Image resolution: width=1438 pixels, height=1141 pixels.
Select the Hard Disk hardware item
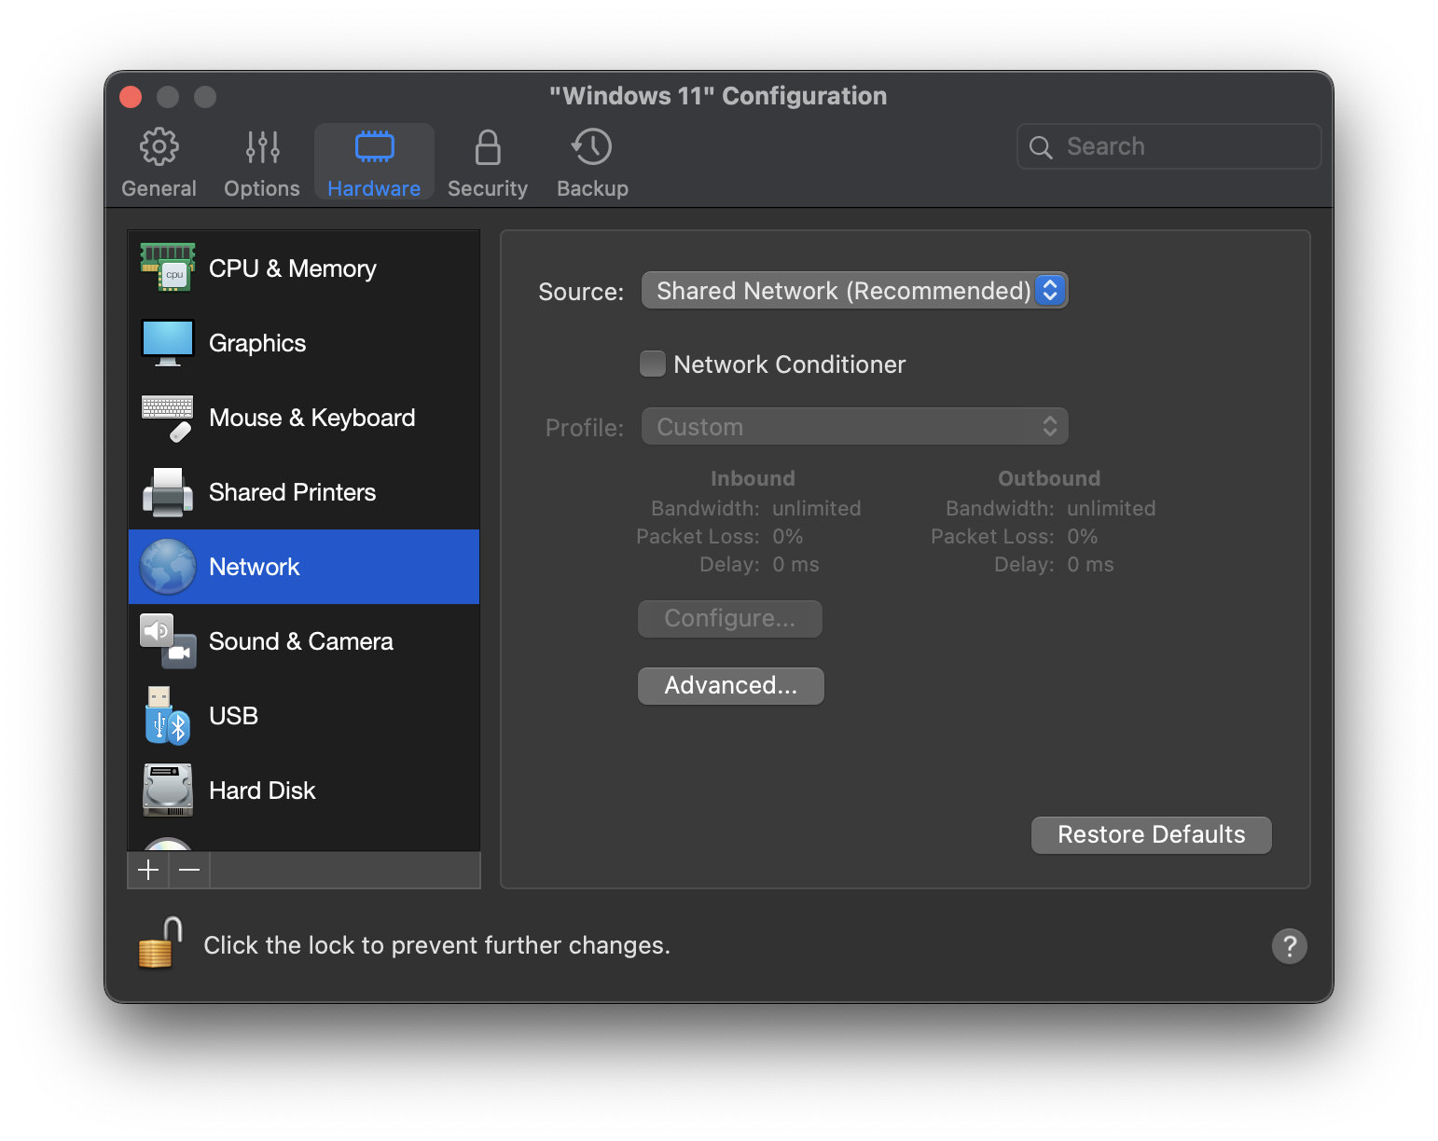(x=262, y=790)
